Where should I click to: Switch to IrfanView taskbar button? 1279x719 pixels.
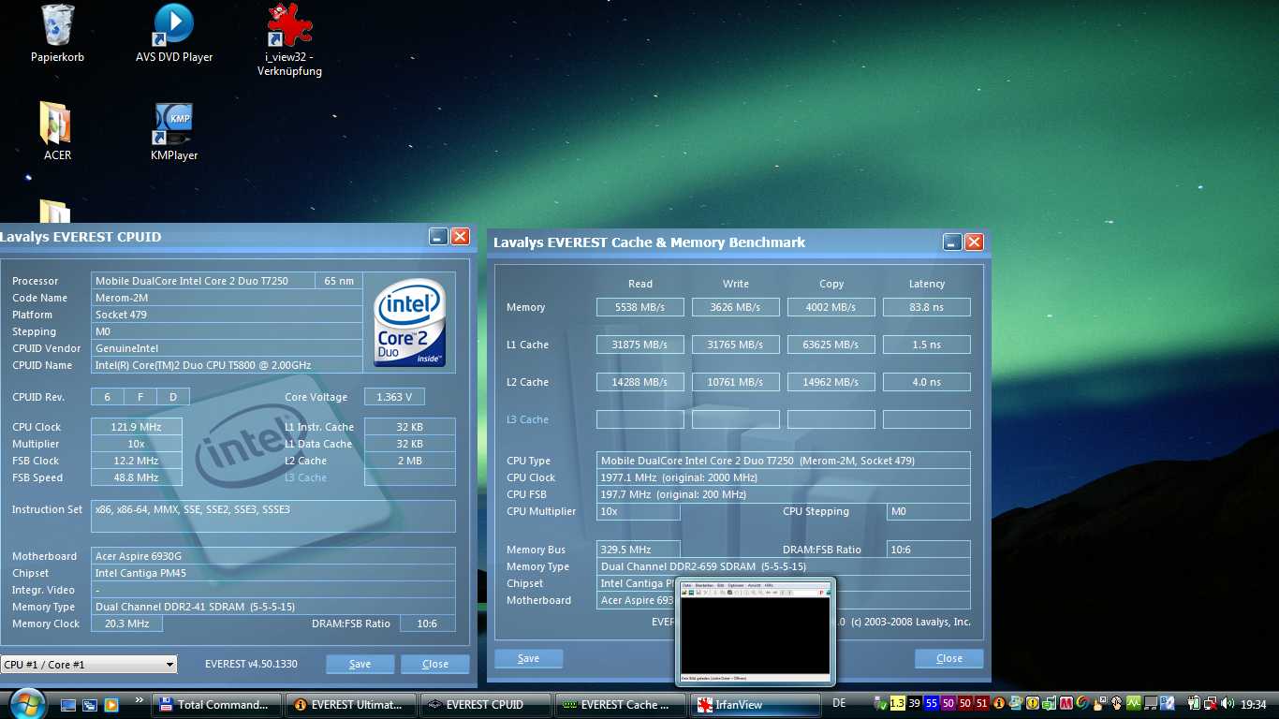[x=754, y=704]
